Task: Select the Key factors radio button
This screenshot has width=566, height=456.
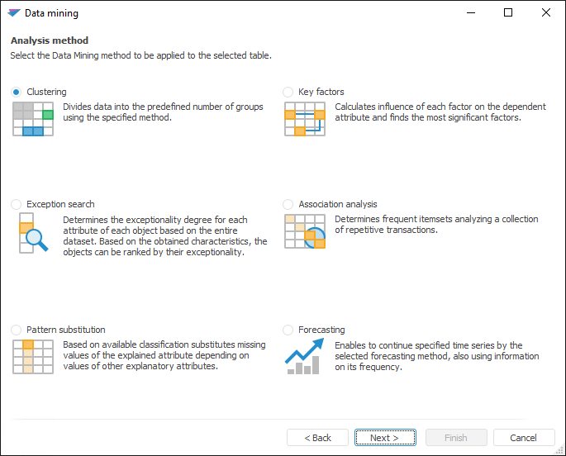Action: click(288, 92)
